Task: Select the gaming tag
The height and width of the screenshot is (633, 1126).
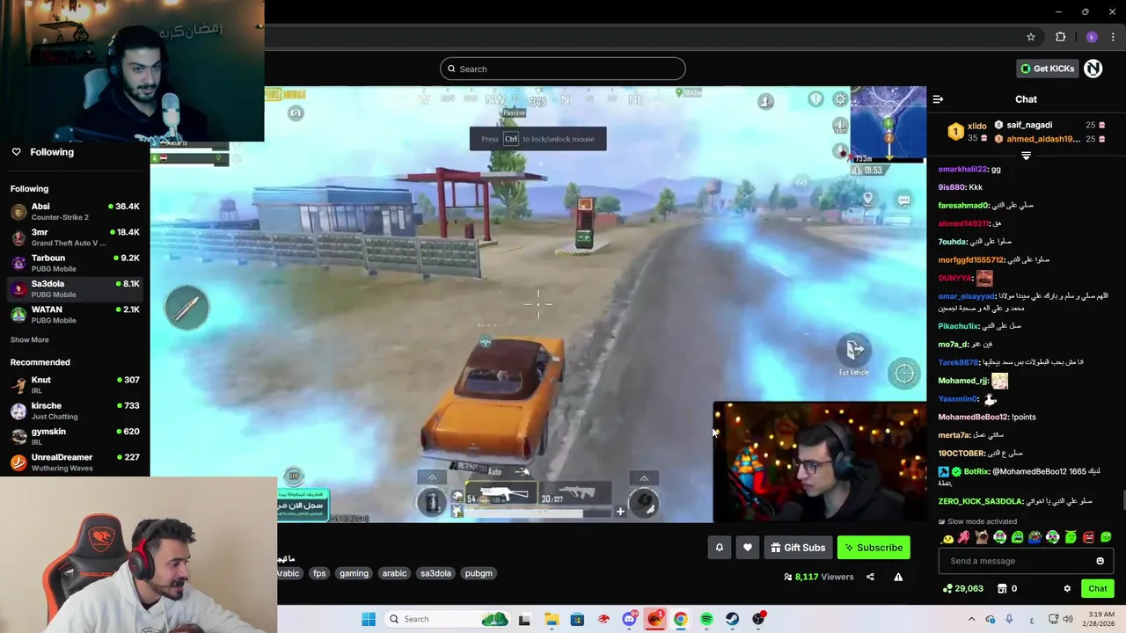Action: tap(354, 573)
